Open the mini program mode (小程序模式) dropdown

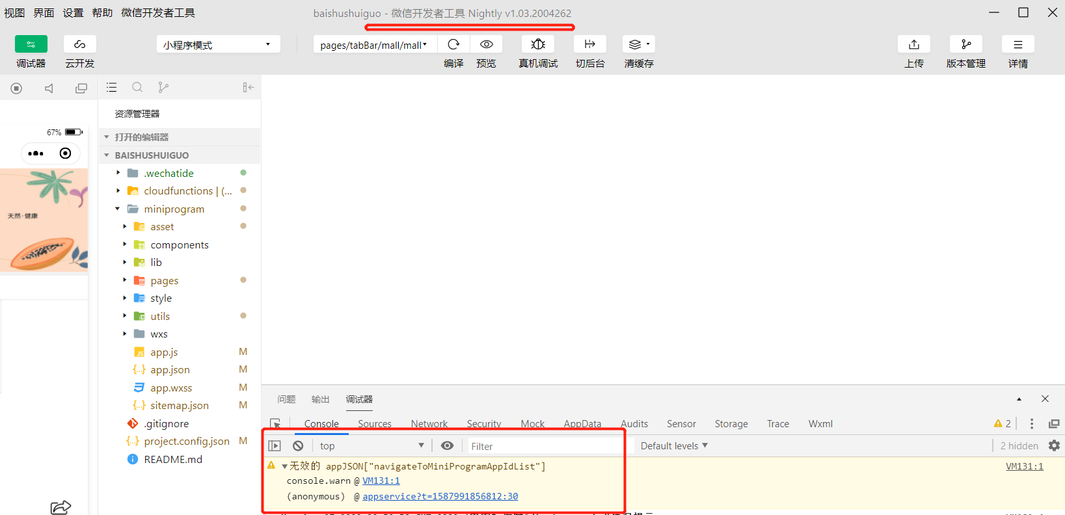coord(218,44)
